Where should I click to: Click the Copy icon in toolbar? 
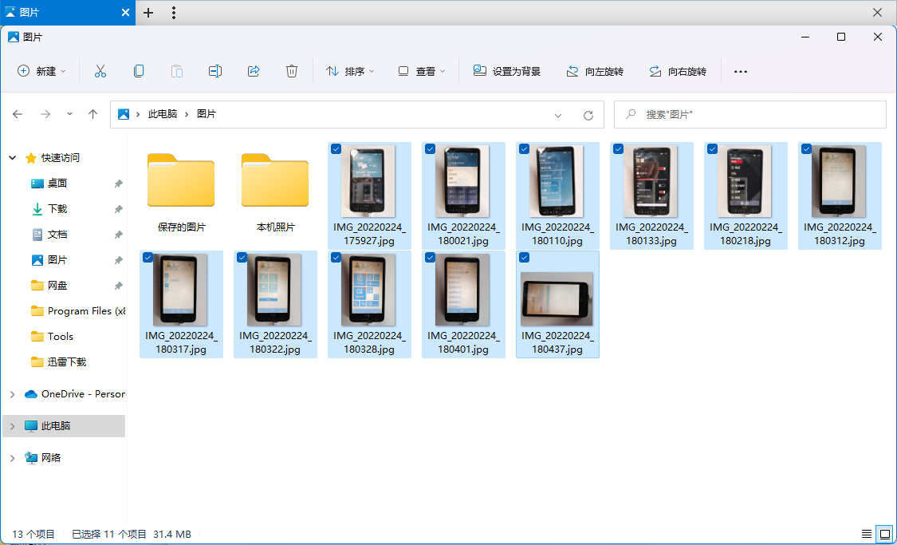click(139, 71)
